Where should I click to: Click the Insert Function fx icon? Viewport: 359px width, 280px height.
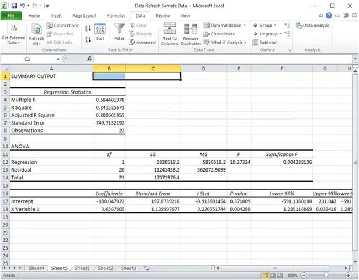[x=89, y=59]
